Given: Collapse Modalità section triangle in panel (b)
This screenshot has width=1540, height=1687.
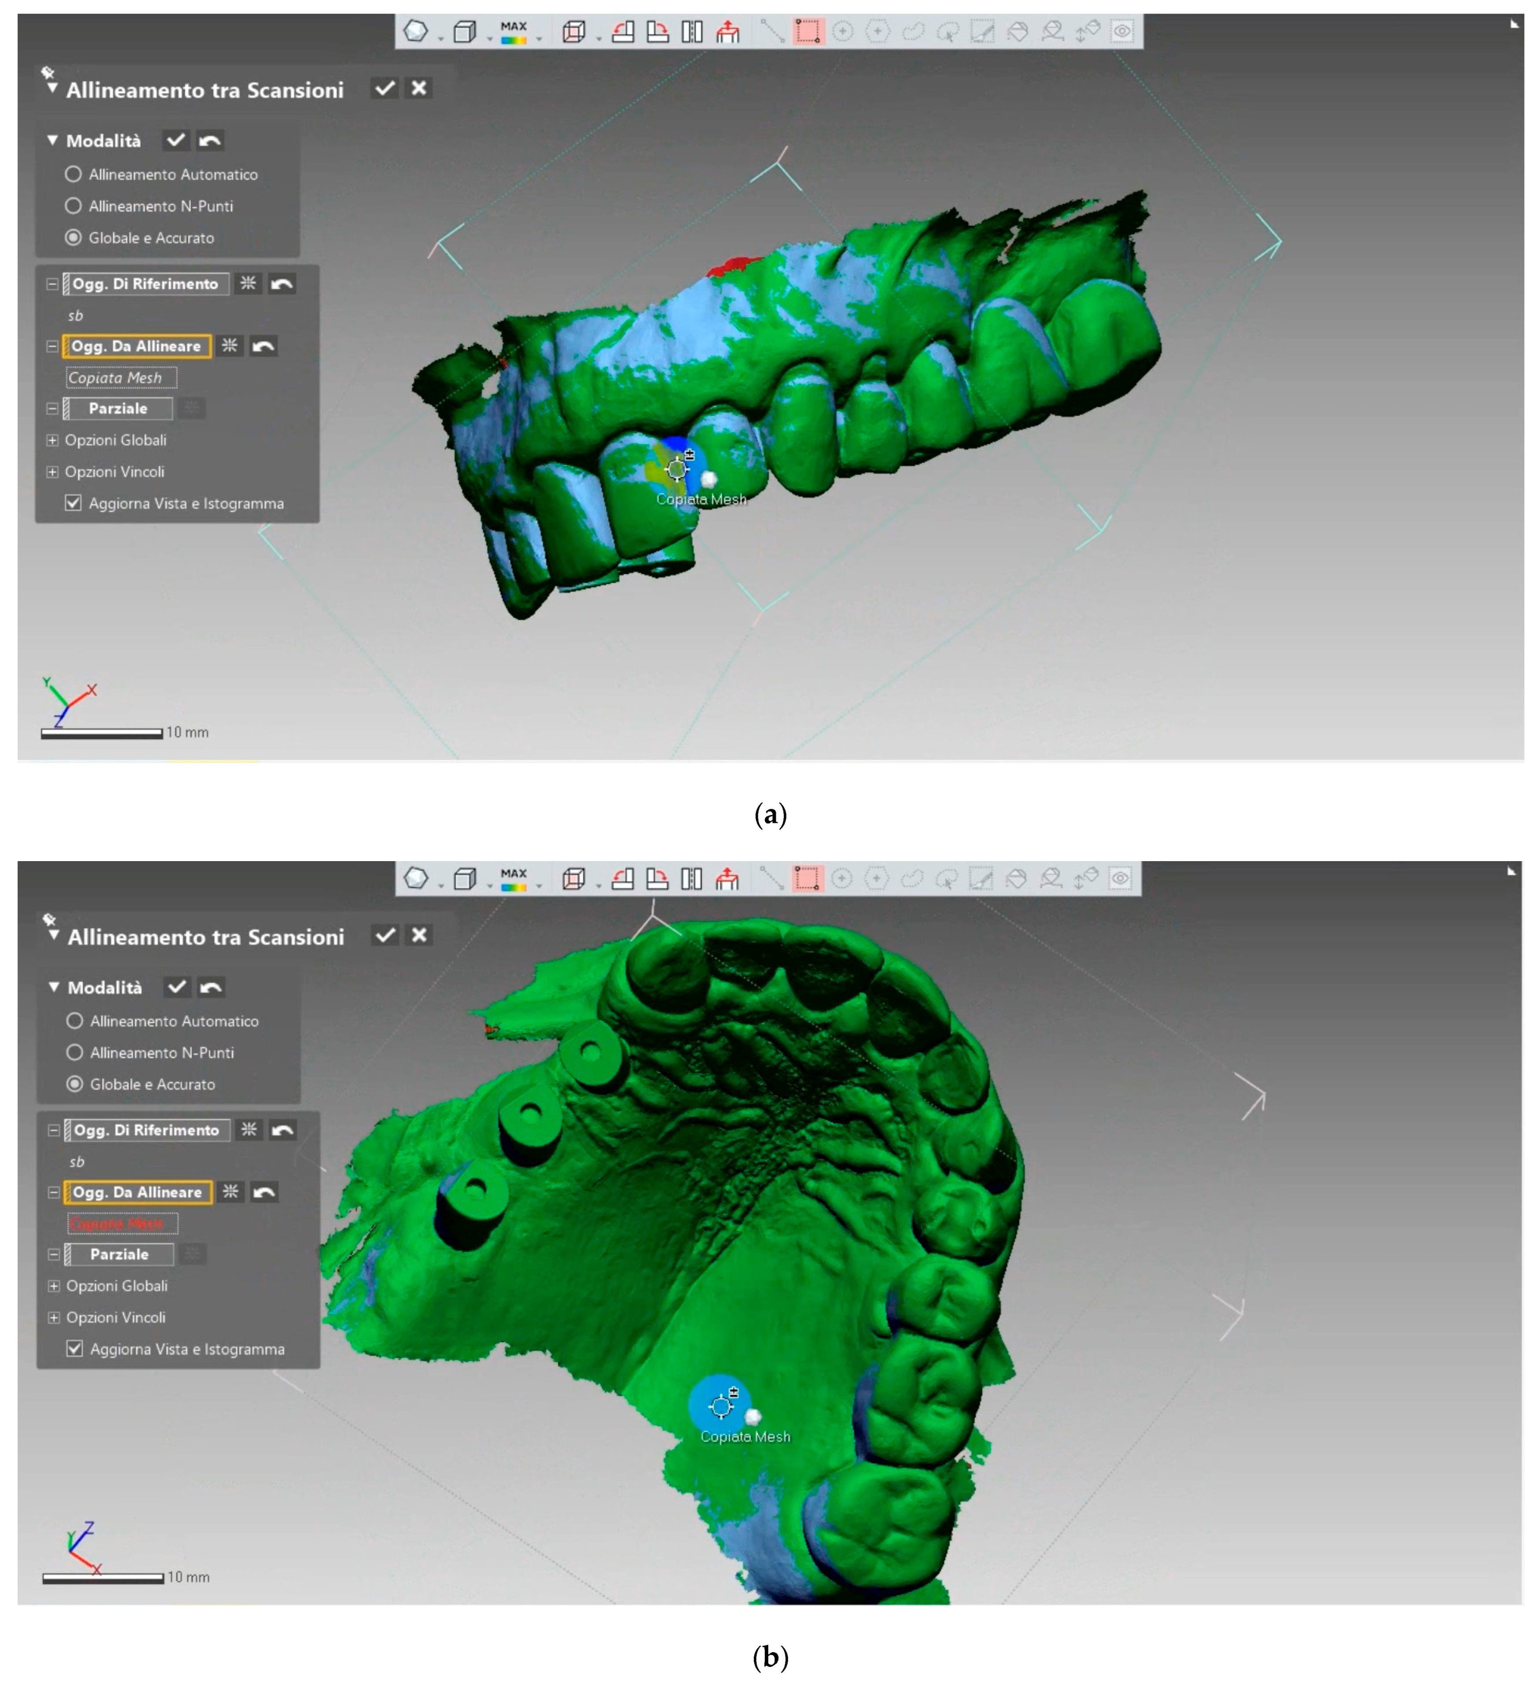Looking at the screenshot, I should pyautogui.click(x=54, y=987).
